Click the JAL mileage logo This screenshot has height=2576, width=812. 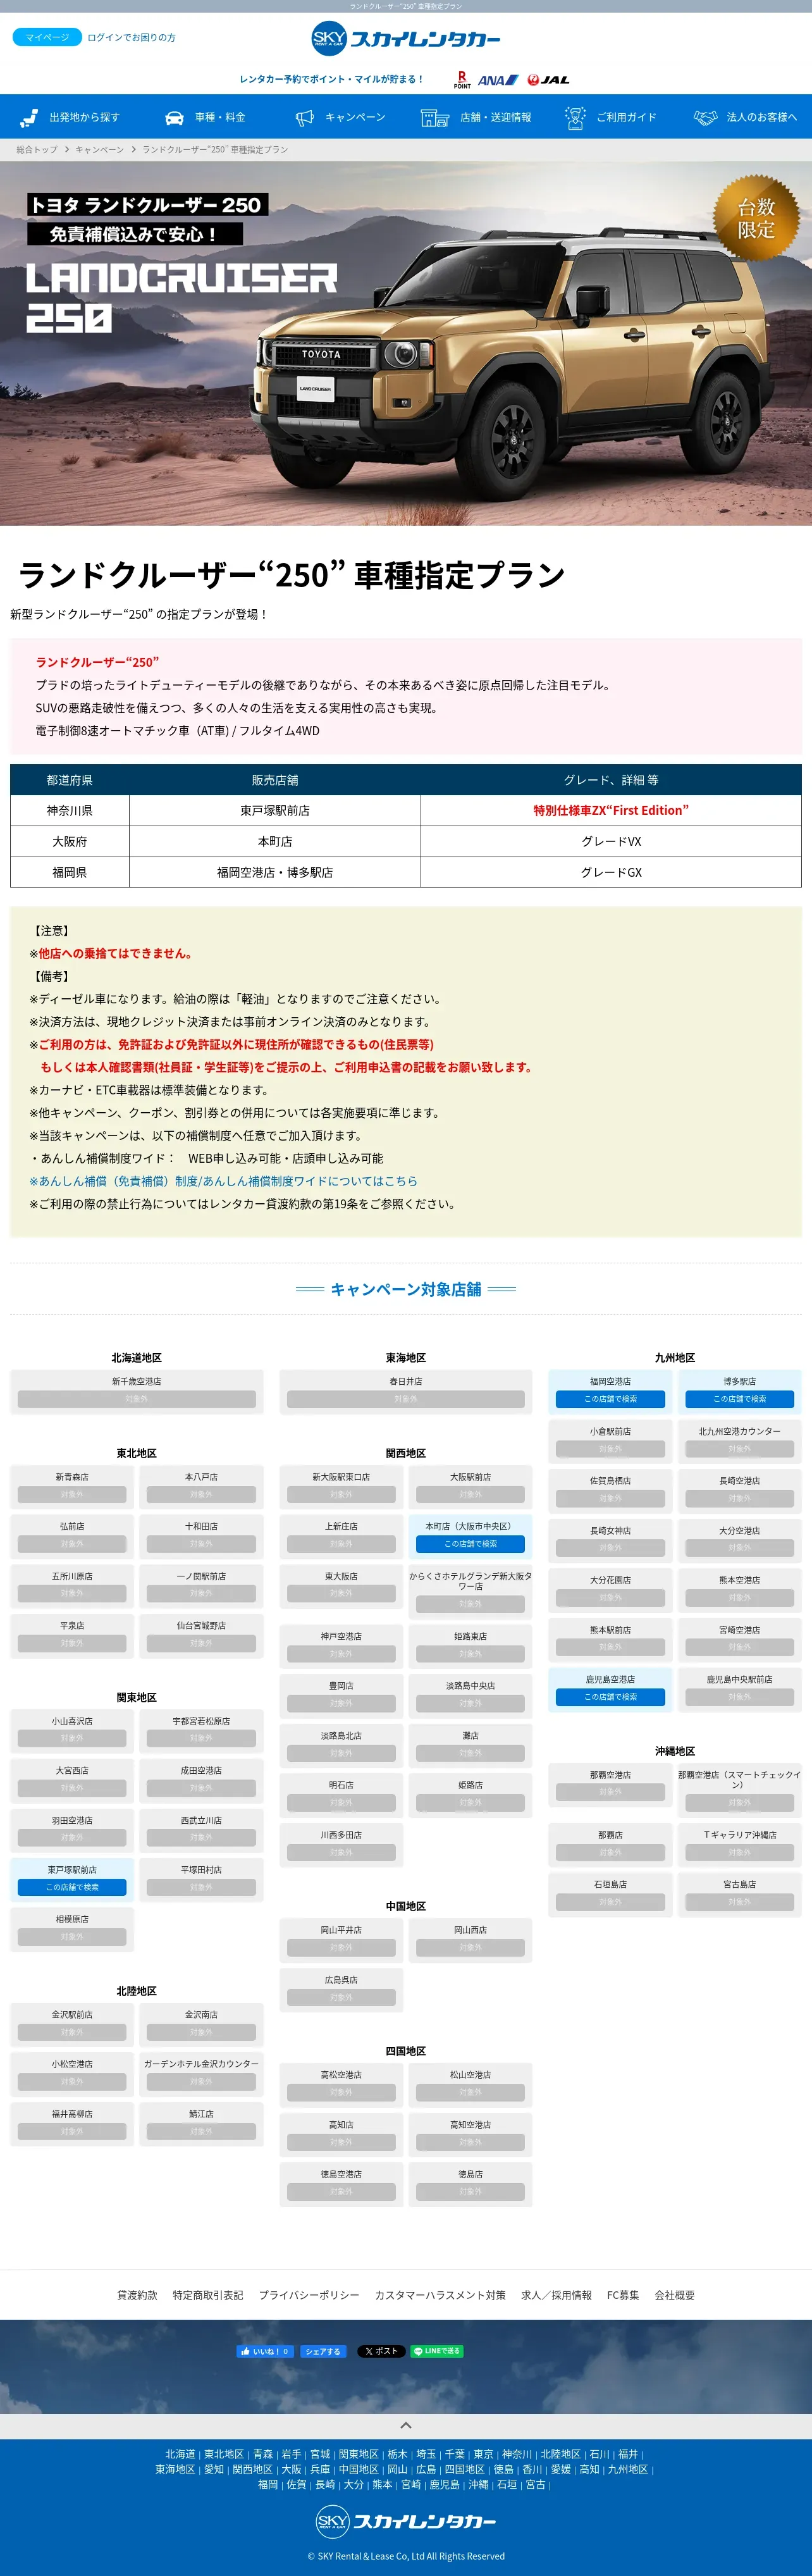[x=548, y=80]
